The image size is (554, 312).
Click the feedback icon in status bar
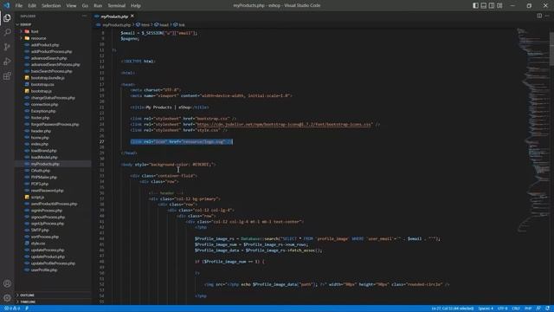tap(538, 309)
